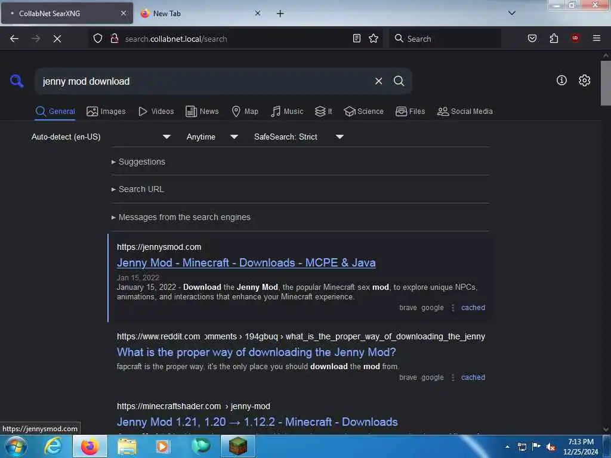The image size is (611, 458).
Task: List all tabs with chevron button
Action: click(512, 13)
